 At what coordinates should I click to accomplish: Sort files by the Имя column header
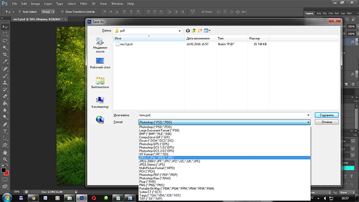(x=149, y=38)
